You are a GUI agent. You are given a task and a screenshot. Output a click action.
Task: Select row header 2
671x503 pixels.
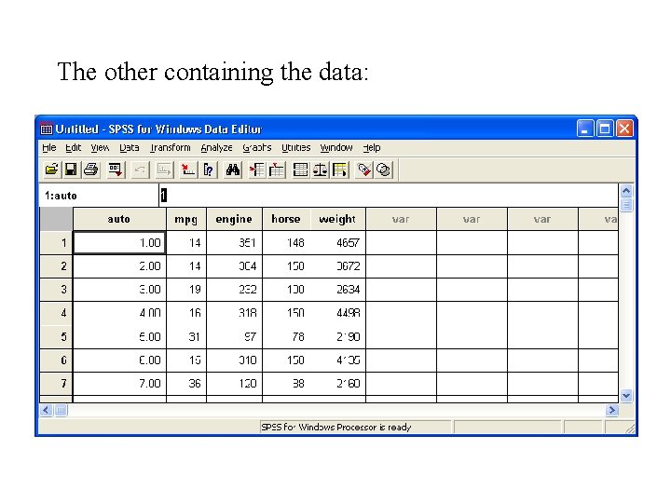[x=56, y=266]
